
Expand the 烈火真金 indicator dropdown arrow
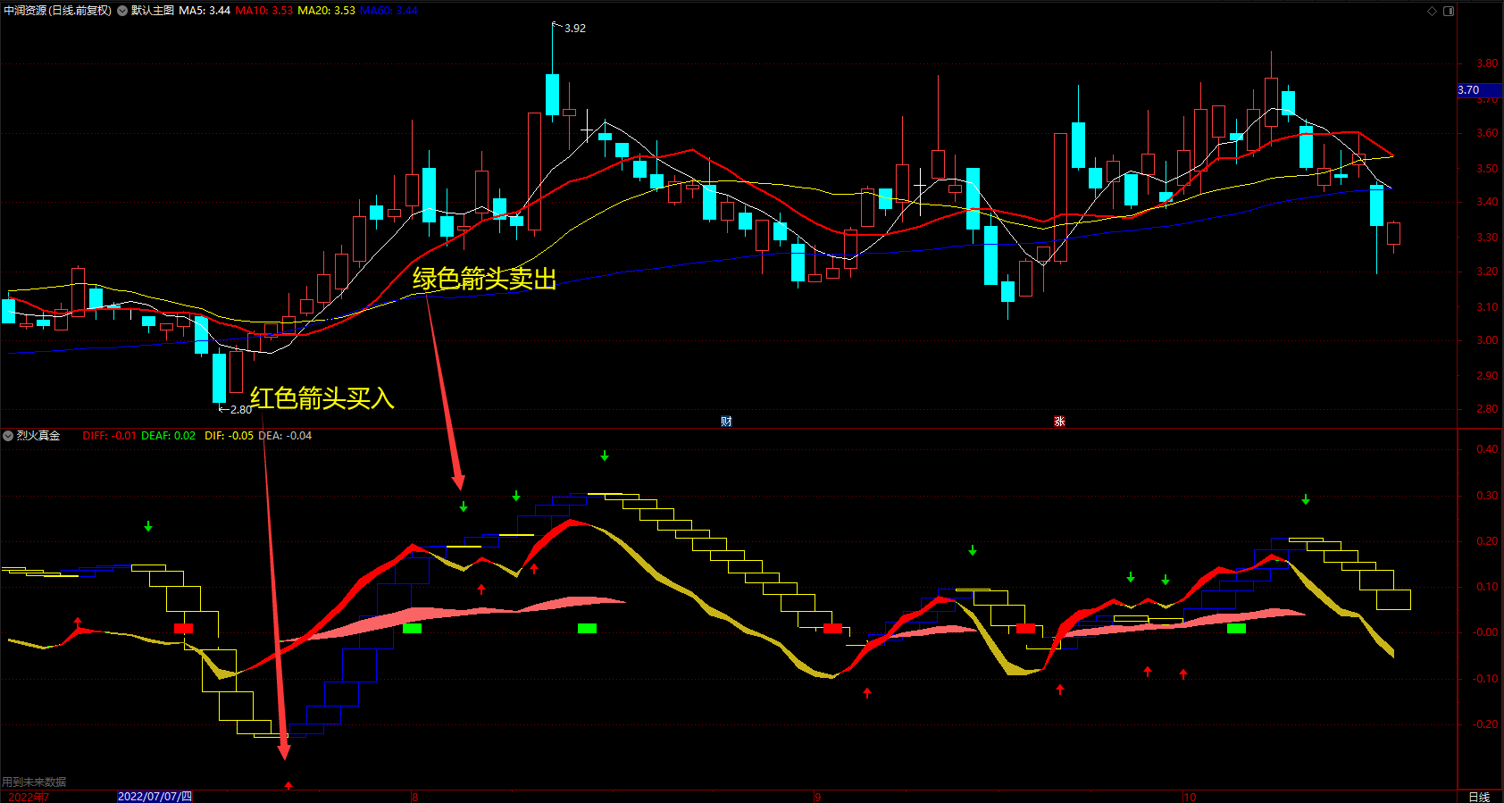(8, 436)
